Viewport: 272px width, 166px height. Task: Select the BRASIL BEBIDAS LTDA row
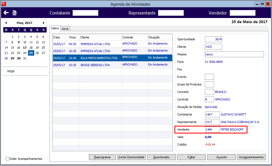tap(112, 65)
